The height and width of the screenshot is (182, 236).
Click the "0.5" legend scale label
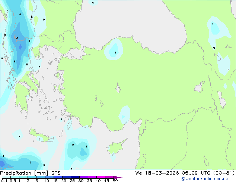(13, 181)
